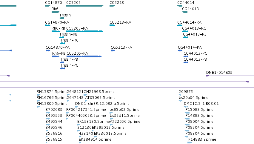The height and width of the screenshot is (144, 254).
Task: Open the EK299012.5prime label
Action: tap(108, 128)
